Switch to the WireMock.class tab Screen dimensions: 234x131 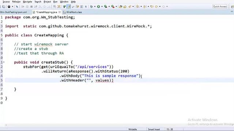74,12
